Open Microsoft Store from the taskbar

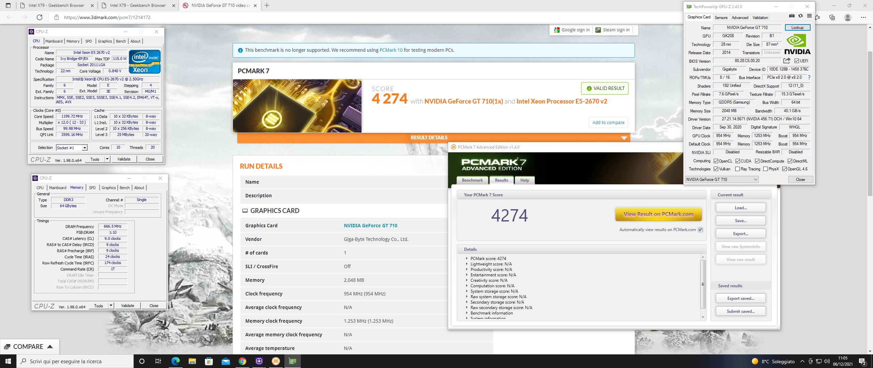[209, 361]
